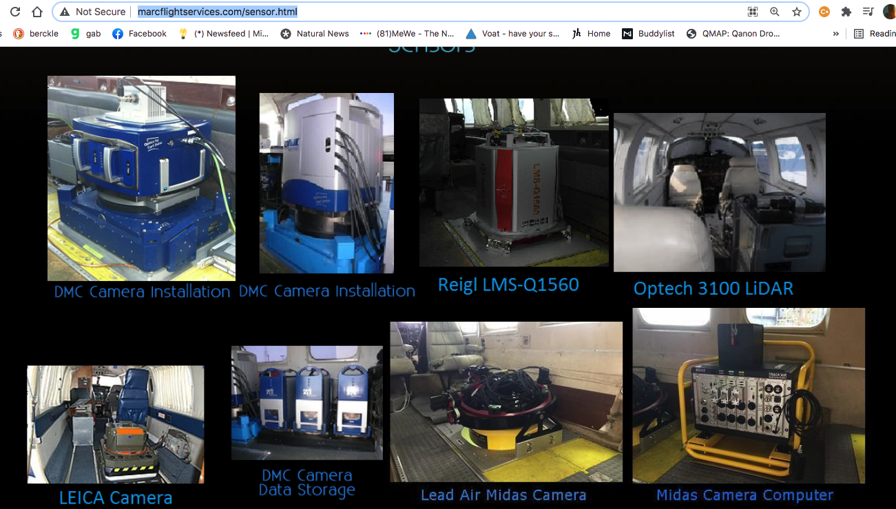Click the "Reigl LMS-Q1560" caption

pos(508,284)
